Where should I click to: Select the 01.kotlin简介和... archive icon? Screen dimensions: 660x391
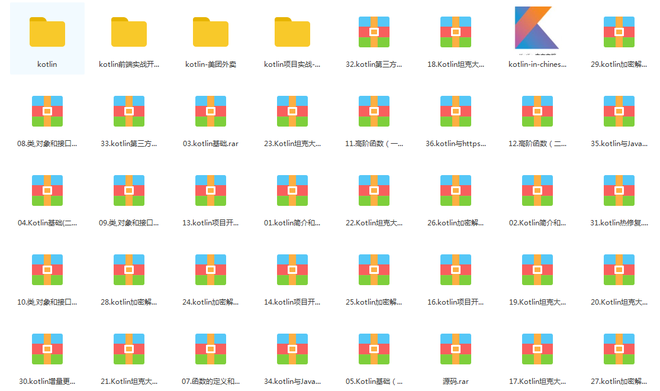click(292, 190)
